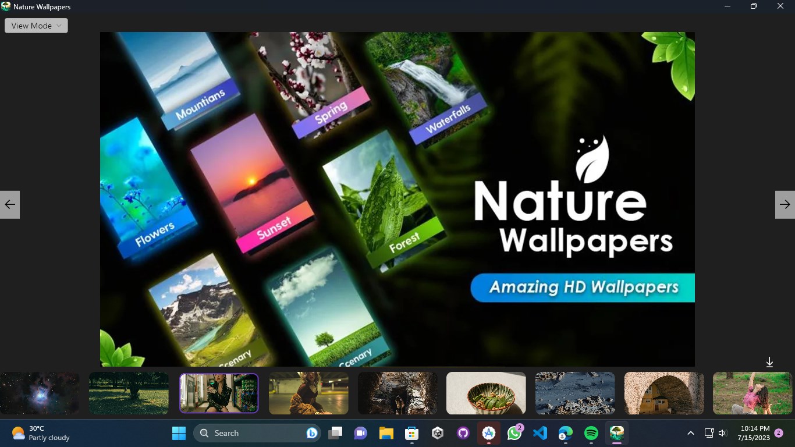The height and width of the screenshot is (447, 795).
Task: Open the View Mode dropdown
Action: 36,26
